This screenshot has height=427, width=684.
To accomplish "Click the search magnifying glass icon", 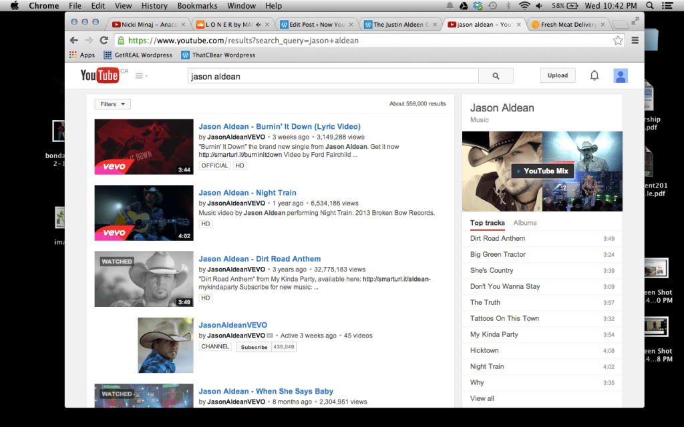I will tap(496, 75).
